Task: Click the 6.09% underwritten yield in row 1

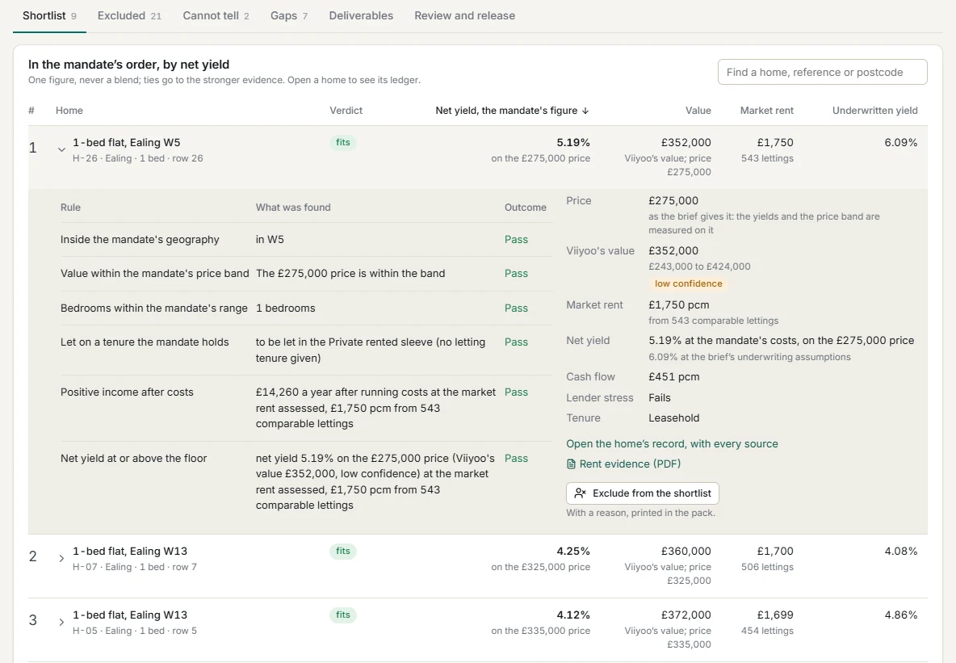Action: [x=901, y=143]
